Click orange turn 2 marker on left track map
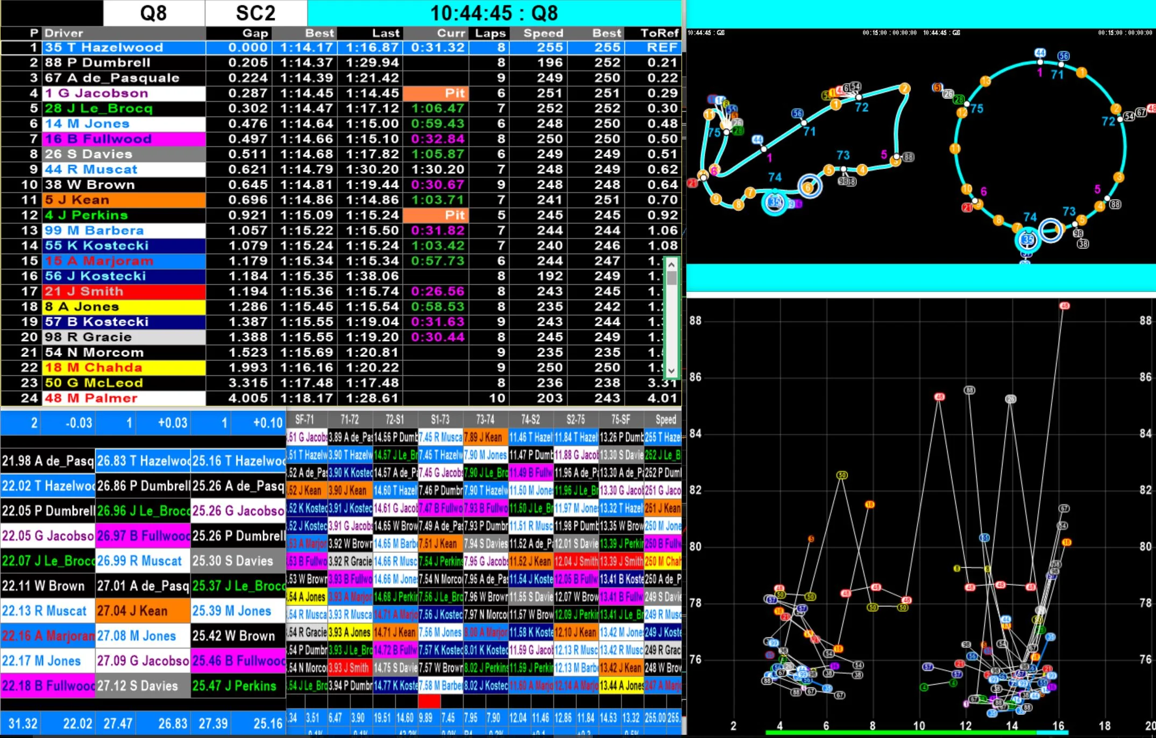Image resolution: width=1156 pixels, height=738 pixels. pyautogui.click(x=904, y=88)
